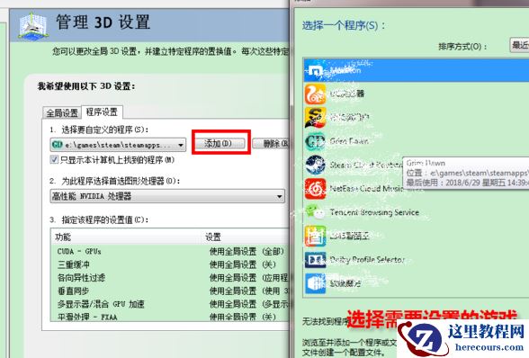Click the 使用全局设置 value for 三重缓冲
This screenshot has width=529, height=358.
coord(243,264)
